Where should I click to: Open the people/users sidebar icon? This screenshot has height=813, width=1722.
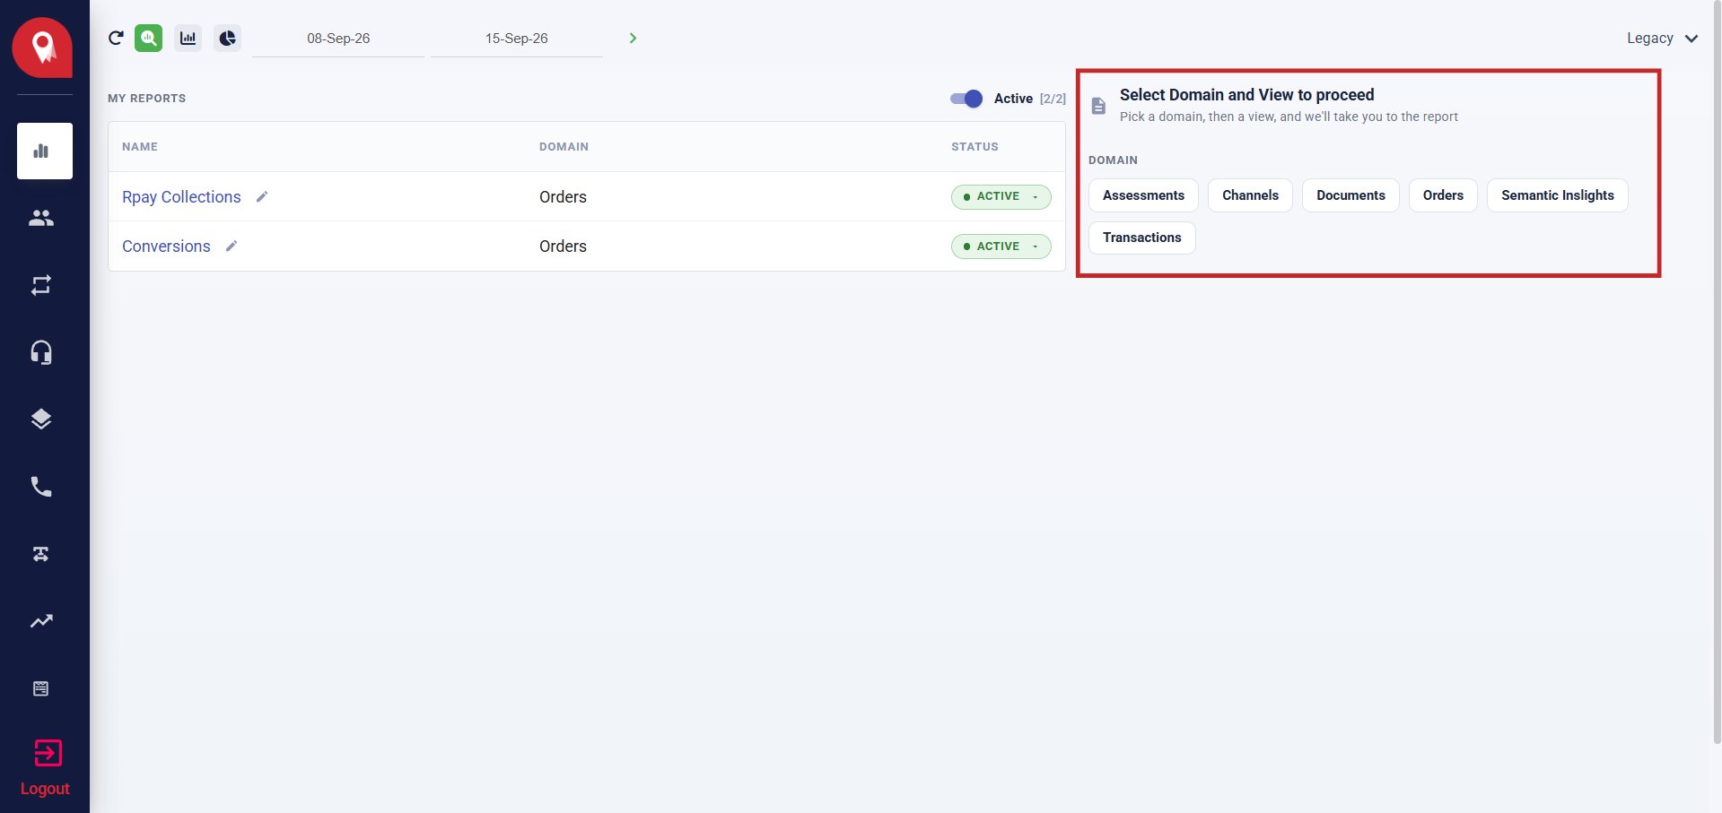click(41, 218)
